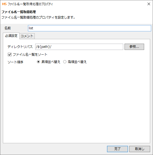Click the HS application icon in title bar
Screen dimensions: 153x155
[4, 4]
